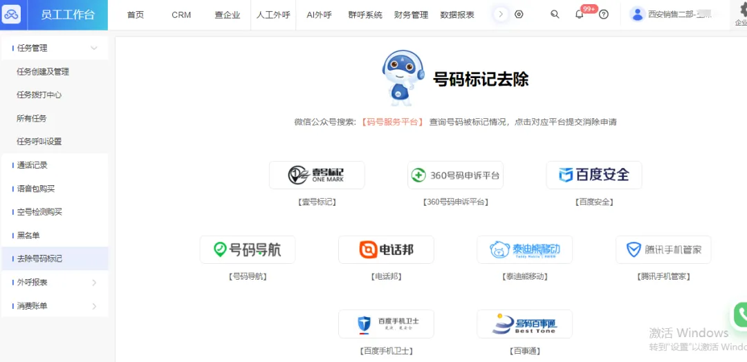This screenshot has height=362, width=747.
Task: Click the 【百度手机卫士】 caption
Action: (x=386, y=351)
